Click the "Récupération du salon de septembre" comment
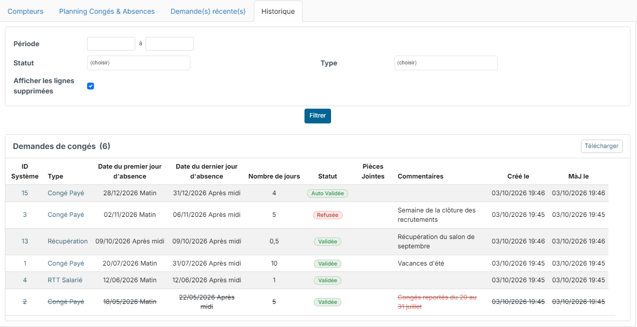 (436, 241)
